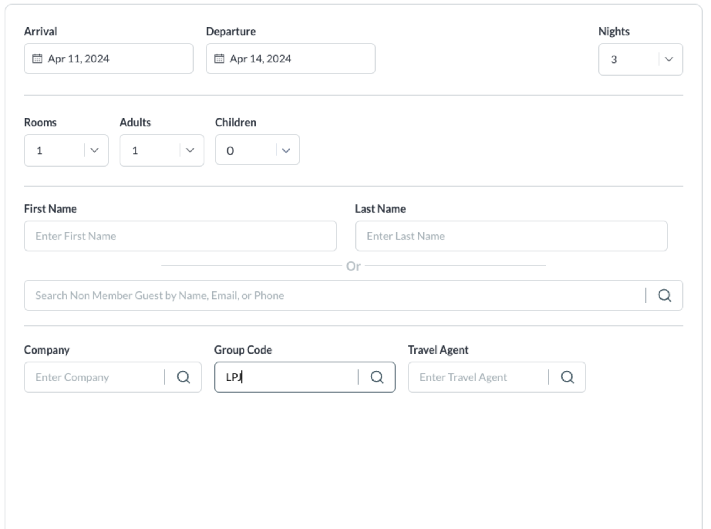Open the Adults count dropdown
This screenshot has width=711, height=529.
click(x=190, y=150)
